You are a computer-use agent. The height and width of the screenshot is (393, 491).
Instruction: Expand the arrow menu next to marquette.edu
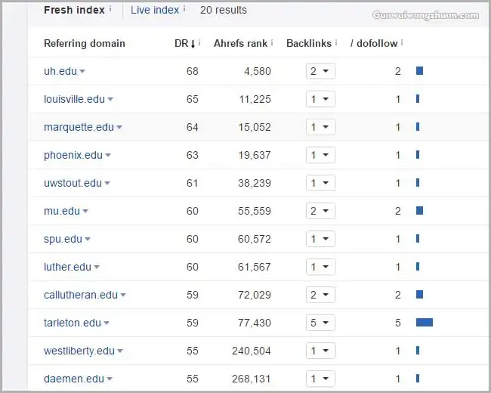coord(119,127)
